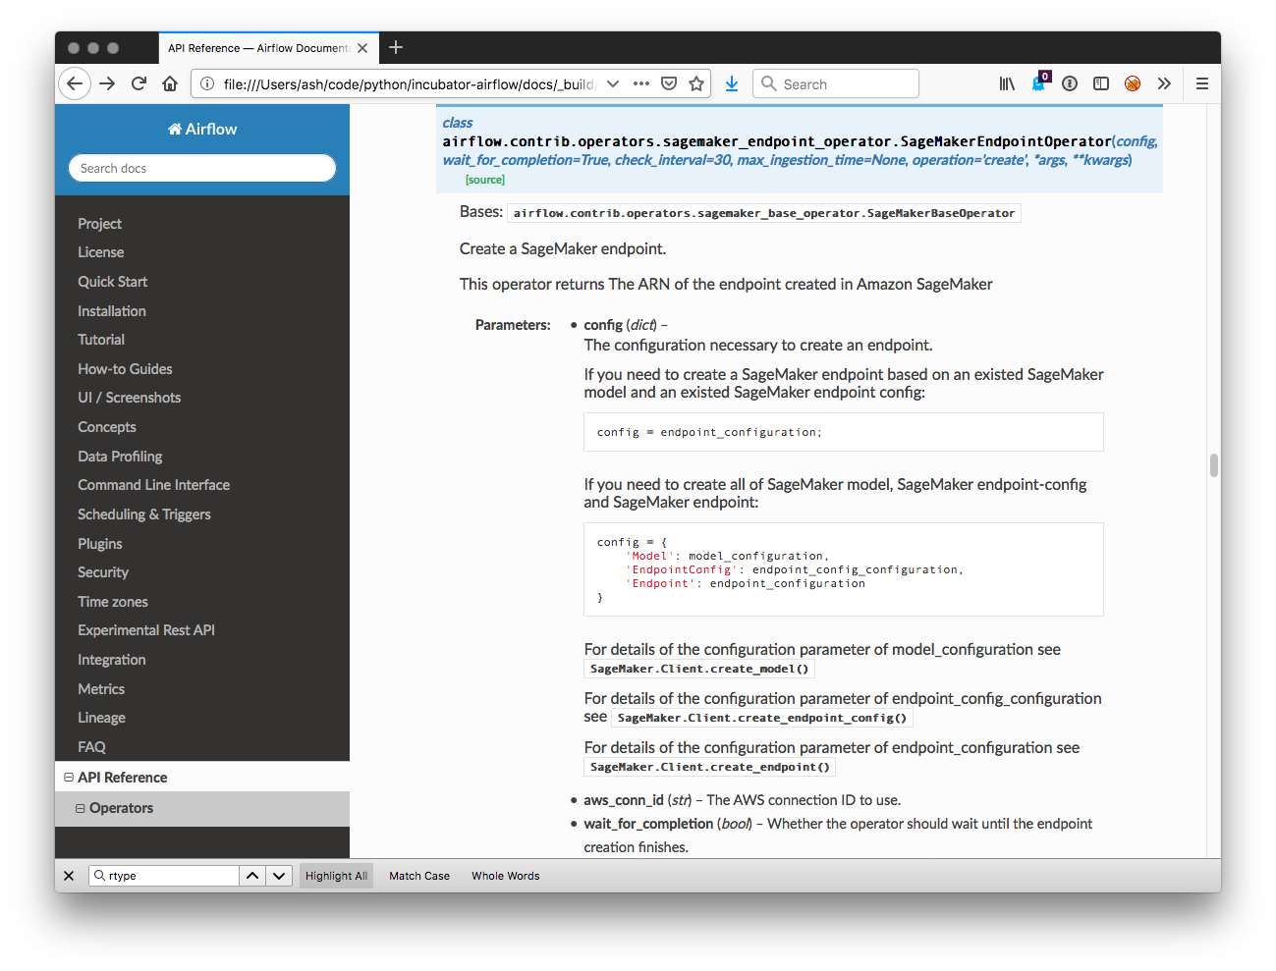Screen dimensions: 1276x971
Task: Open the Concepts page
Action: click(107, 427)
